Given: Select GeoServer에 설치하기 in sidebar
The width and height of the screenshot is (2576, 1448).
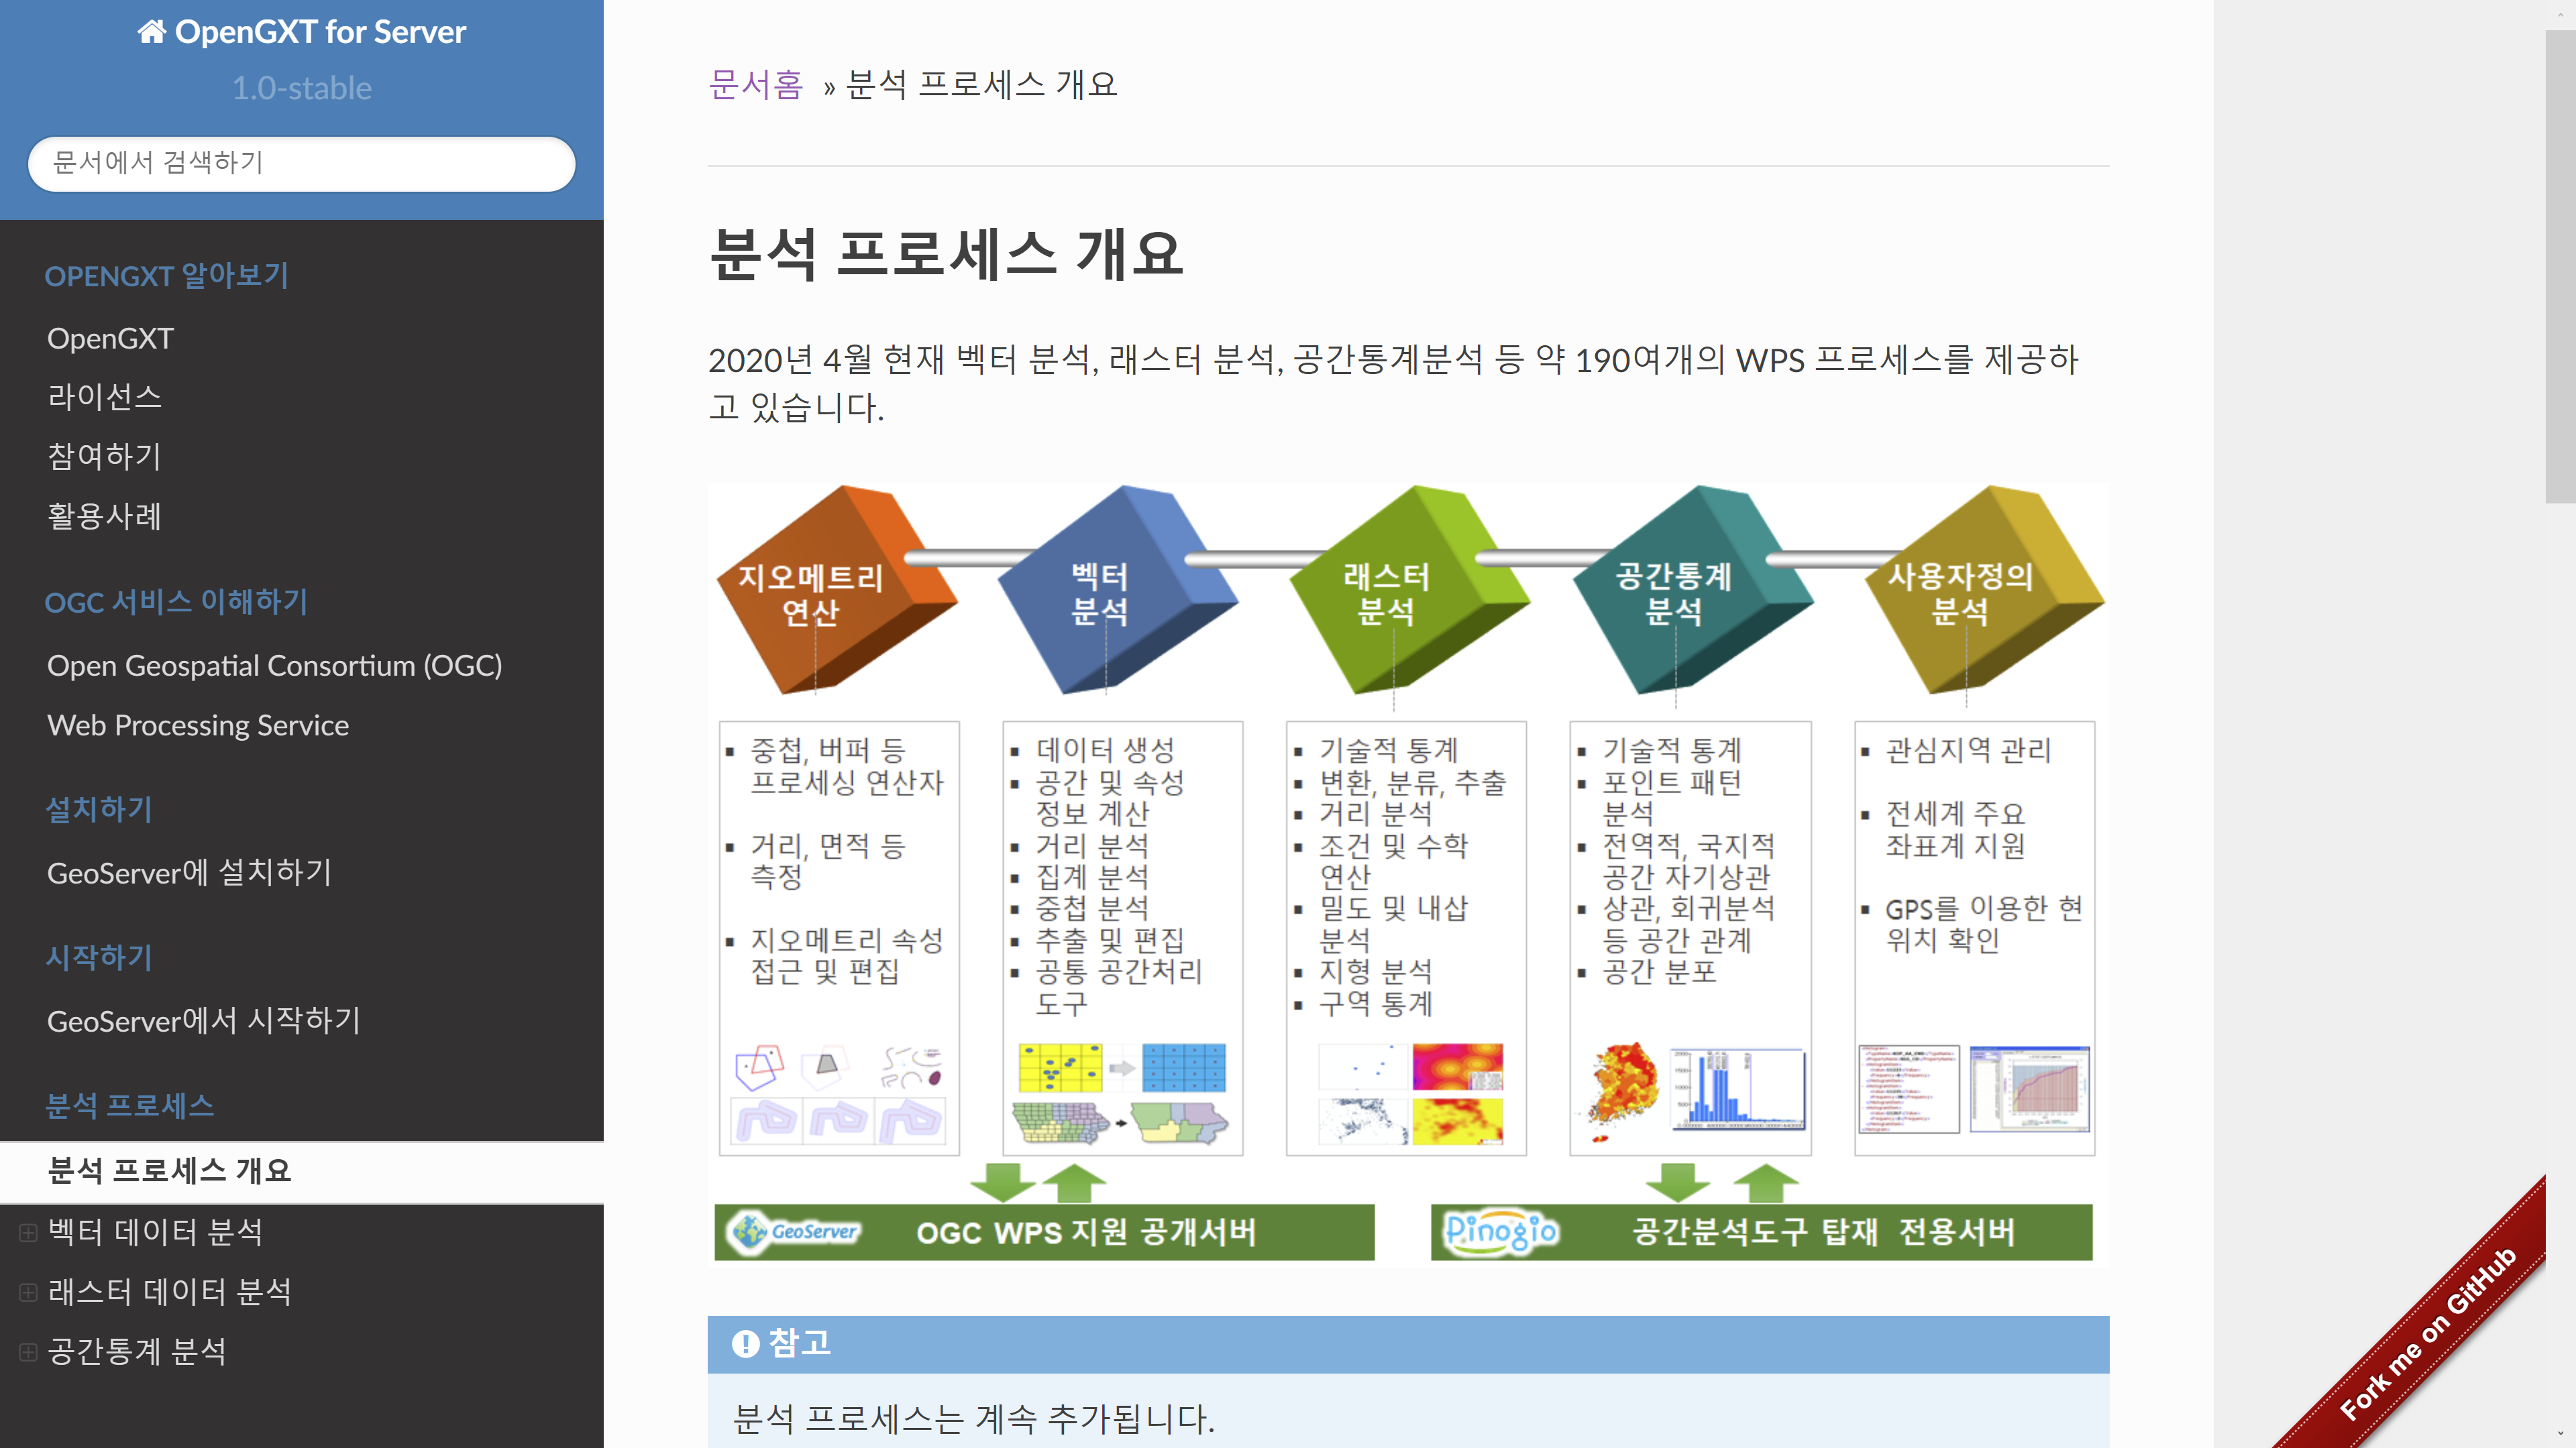Looking at the screenshot, I should [x=189, y=872].
